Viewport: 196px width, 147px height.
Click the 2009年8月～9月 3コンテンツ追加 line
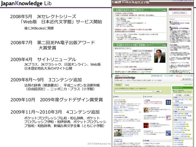pyautogui.click(x=46, y=80)
